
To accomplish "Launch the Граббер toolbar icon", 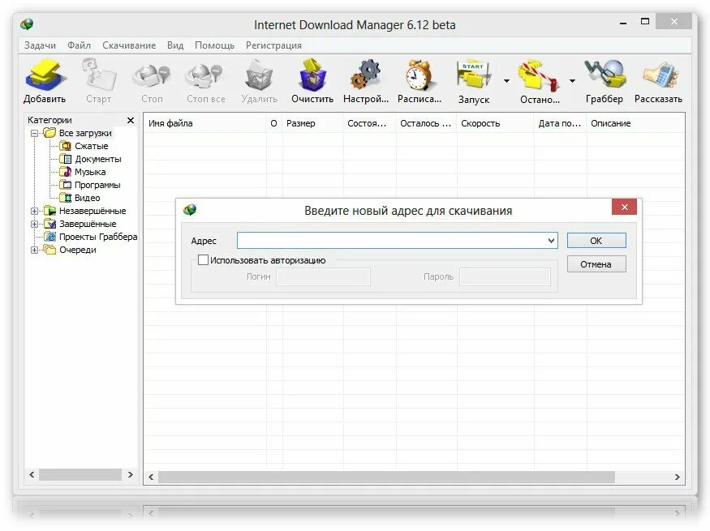I will (x=605, y=74).
